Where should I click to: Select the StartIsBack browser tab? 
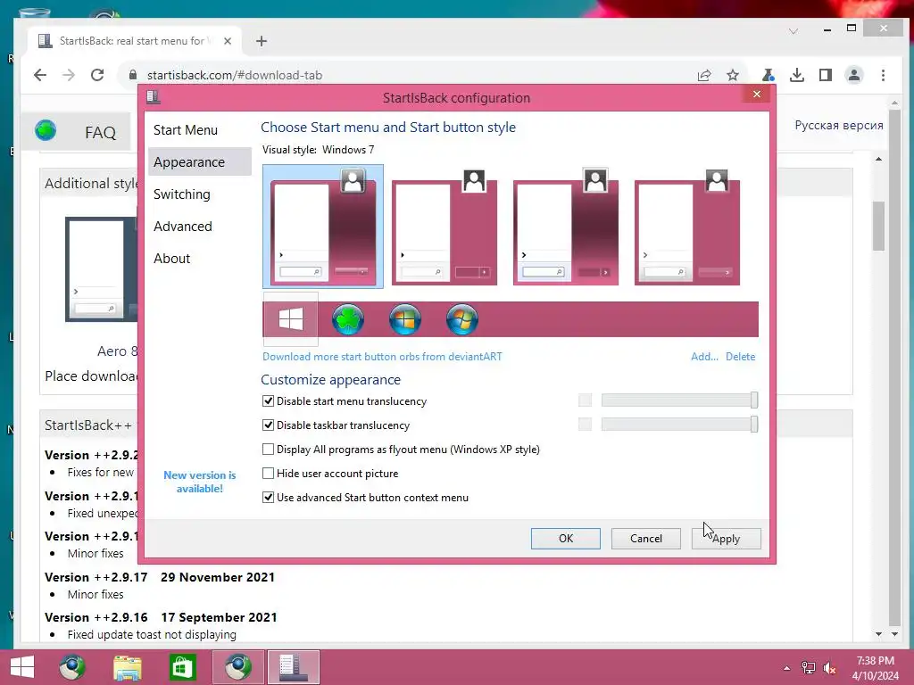click(x=134, y=41)
